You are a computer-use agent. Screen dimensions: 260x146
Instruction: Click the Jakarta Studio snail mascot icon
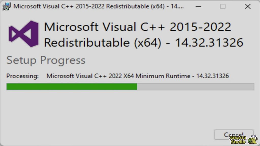pos(253,140)
